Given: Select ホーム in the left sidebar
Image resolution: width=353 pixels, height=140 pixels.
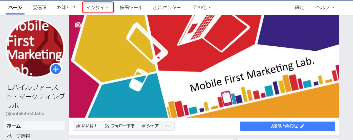Looking at the screenshot, I should tap(35, 126).
